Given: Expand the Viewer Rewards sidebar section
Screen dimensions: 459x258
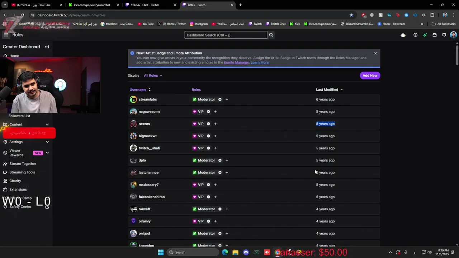Looking at the screenshot, I should coord(47,153).
